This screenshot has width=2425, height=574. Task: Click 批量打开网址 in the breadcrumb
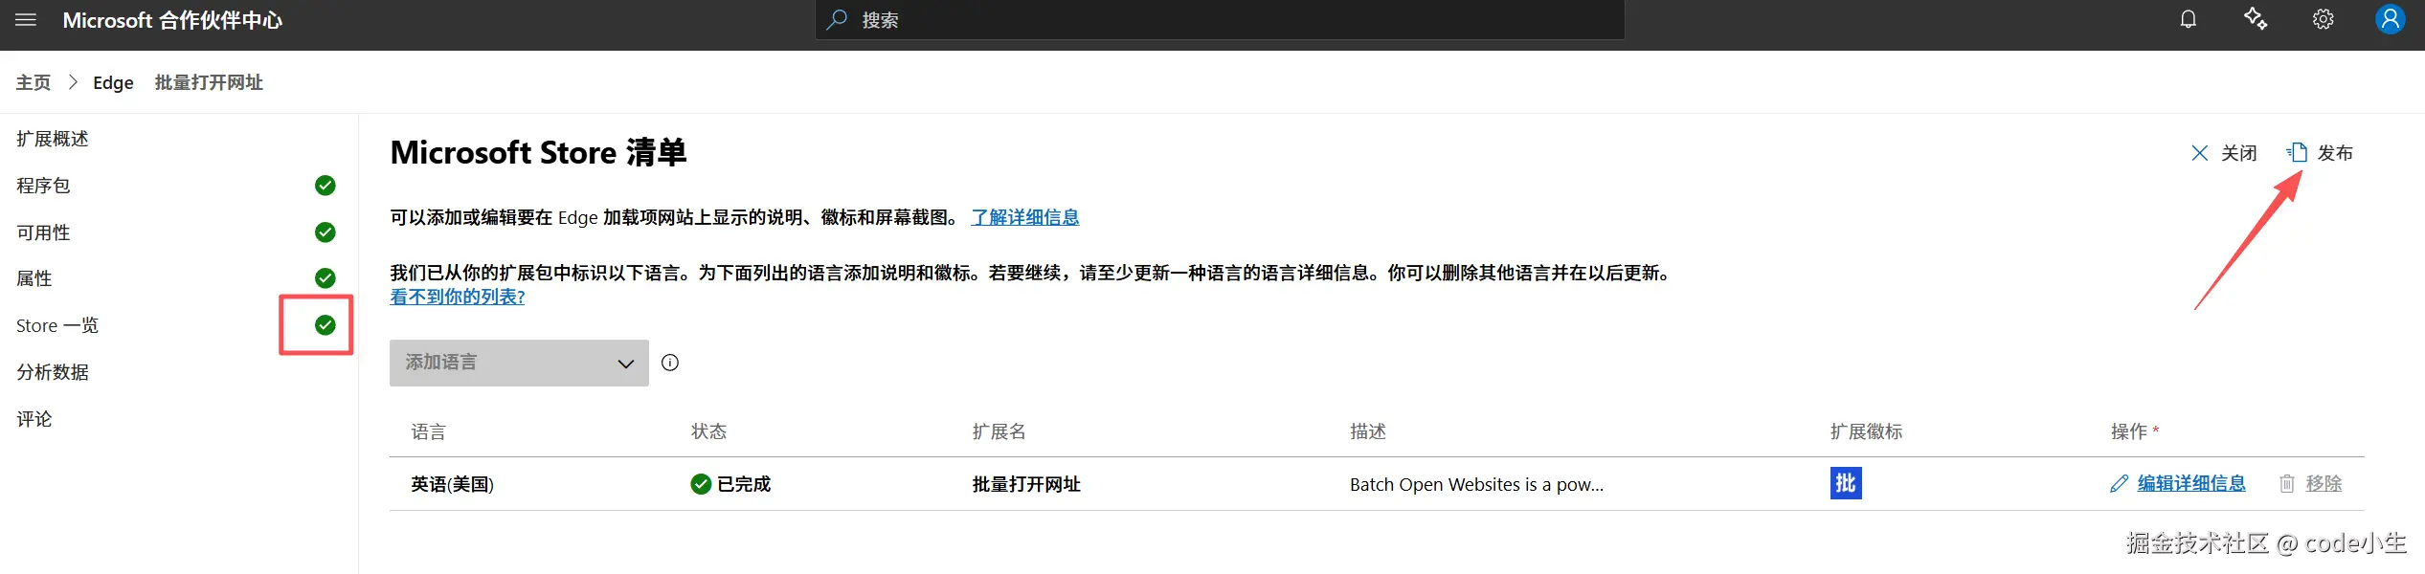coord(209,82)
